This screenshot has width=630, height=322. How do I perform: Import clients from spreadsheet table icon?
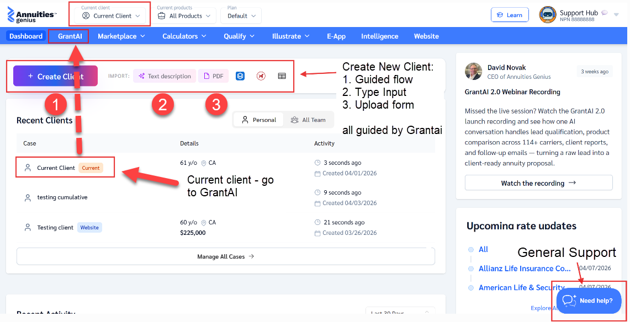[282, 76]
